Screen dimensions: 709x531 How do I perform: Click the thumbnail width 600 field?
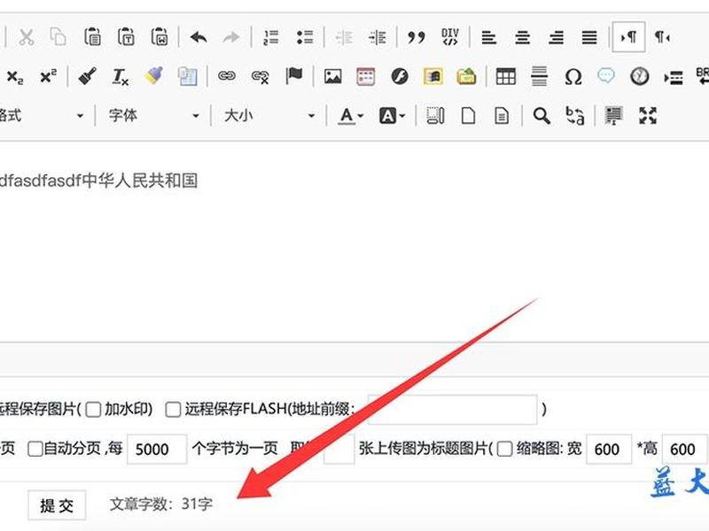[609, 449]
